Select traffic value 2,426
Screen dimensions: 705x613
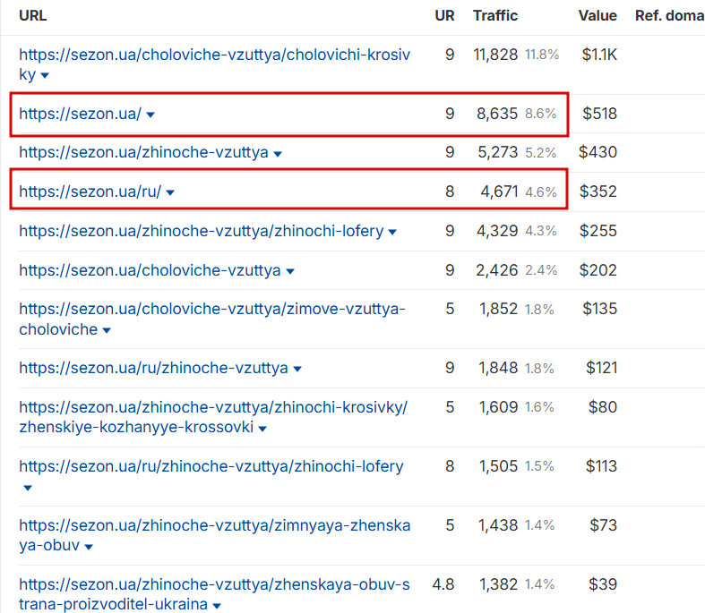coord(497,270)
